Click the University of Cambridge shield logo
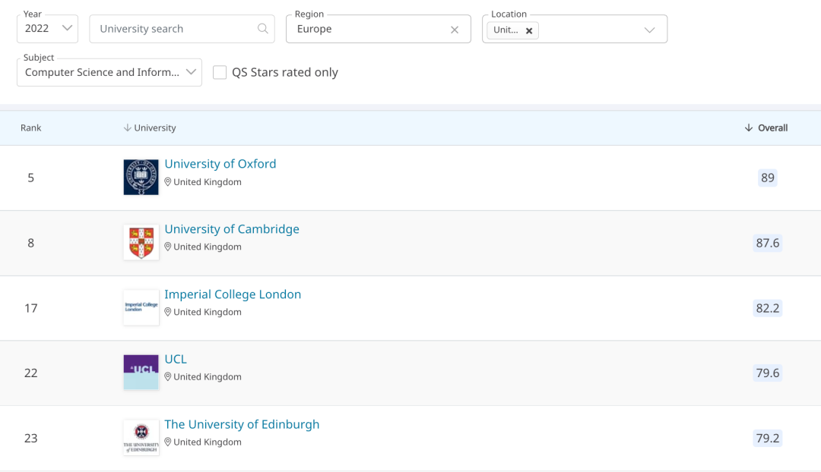The image size is (821, 472). [x=141, y=243]
